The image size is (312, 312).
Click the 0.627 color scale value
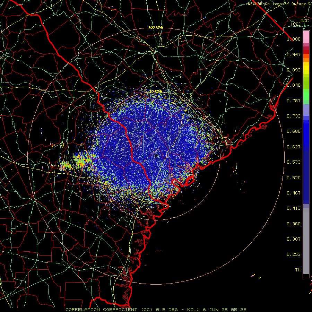point(294,147)
